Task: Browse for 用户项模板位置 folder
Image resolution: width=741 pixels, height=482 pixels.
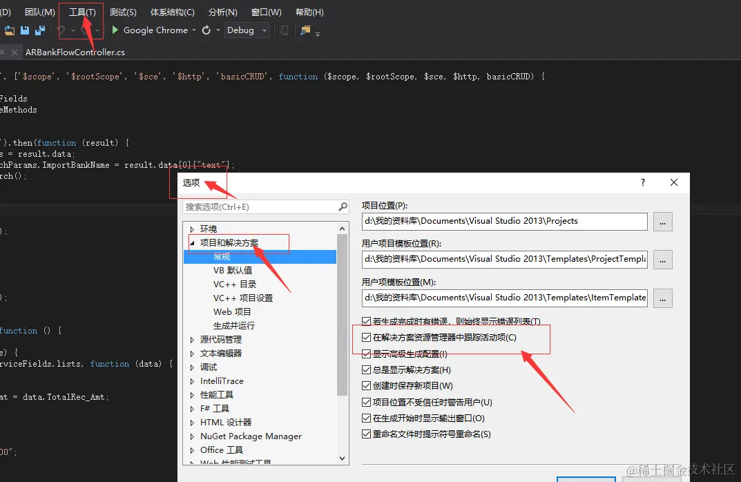Action: [x=662, y=298]
